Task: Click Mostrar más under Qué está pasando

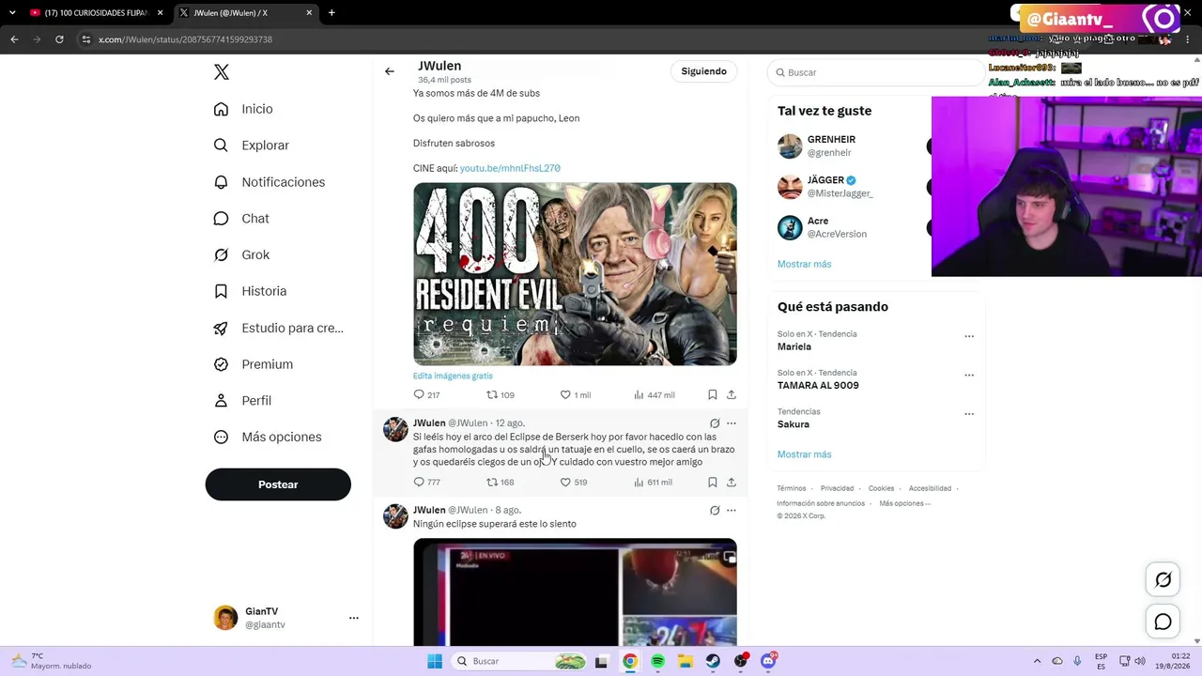Action: tap(804, 454)
